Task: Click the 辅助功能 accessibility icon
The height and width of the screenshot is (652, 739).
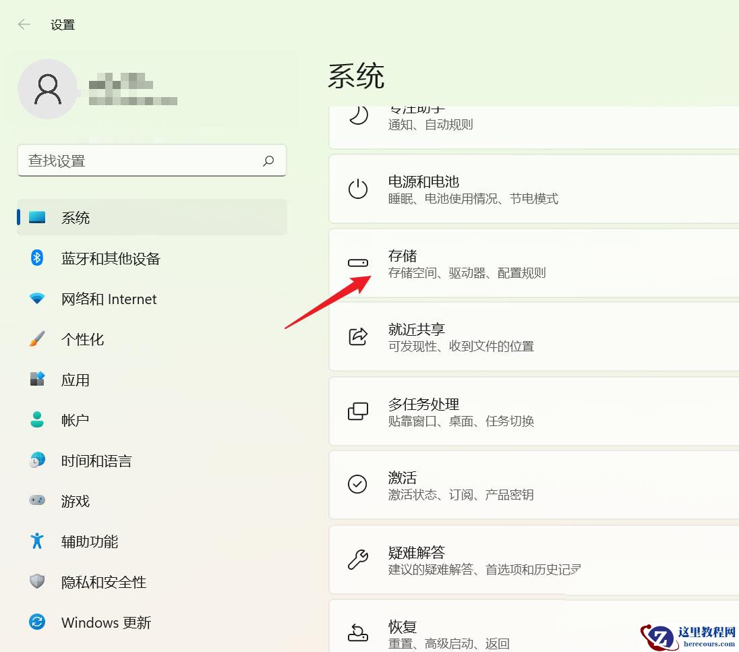Action: (x=36, y=541)
